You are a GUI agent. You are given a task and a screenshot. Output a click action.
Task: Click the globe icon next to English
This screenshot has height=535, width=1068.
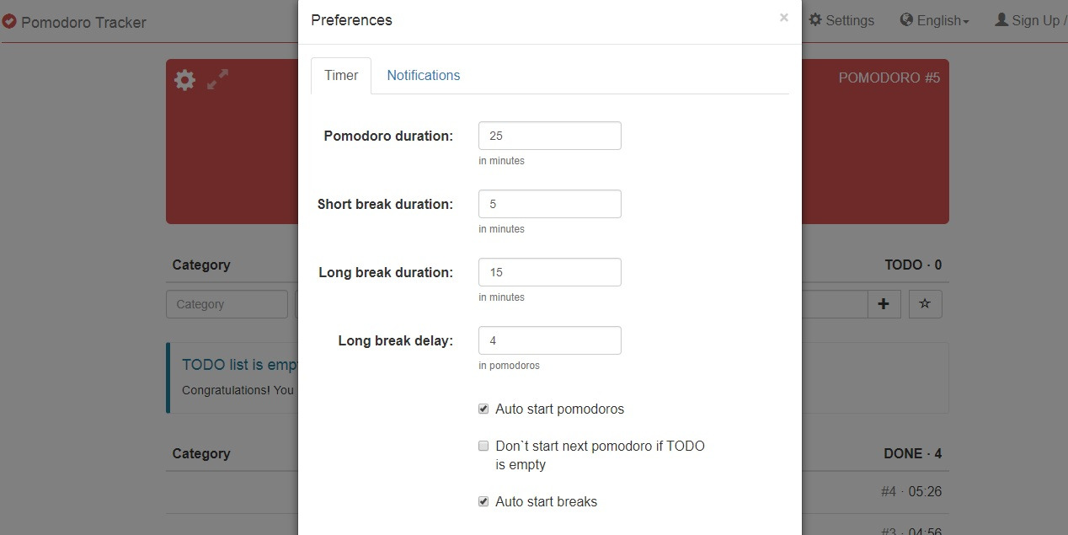(x=906, y=19)
